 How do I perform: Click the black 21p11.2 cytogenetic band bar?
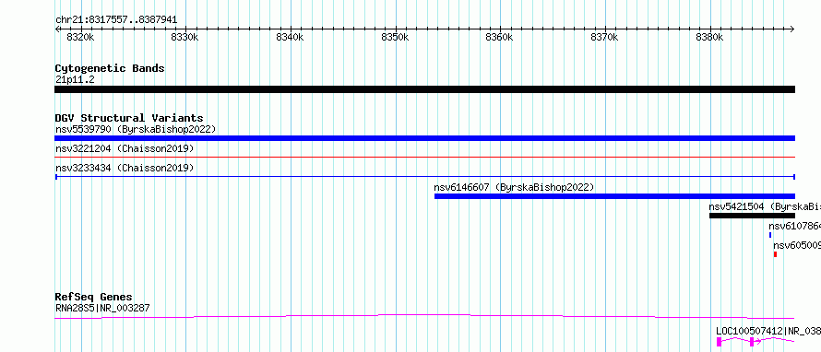424,89
